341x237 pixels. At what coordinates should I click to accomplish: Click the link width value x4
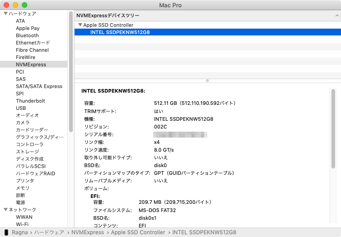coord(157,142)
